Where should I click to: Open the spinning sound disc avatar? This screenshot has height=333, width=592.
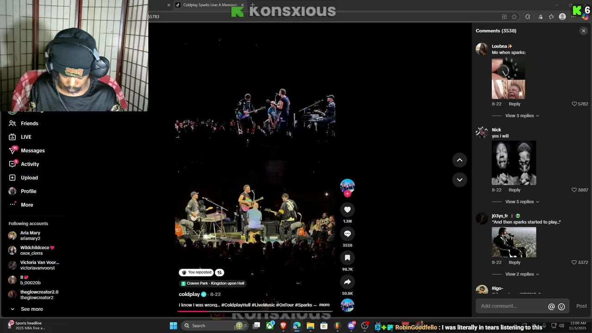(x=347, y=305)
